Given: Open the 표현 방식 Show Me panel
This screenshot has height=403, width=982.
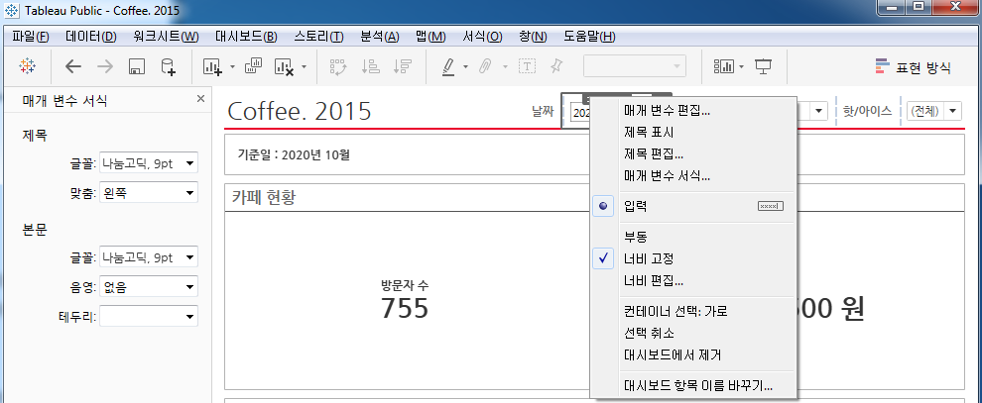Looking at the screenshot, I should tap(914, 67).
